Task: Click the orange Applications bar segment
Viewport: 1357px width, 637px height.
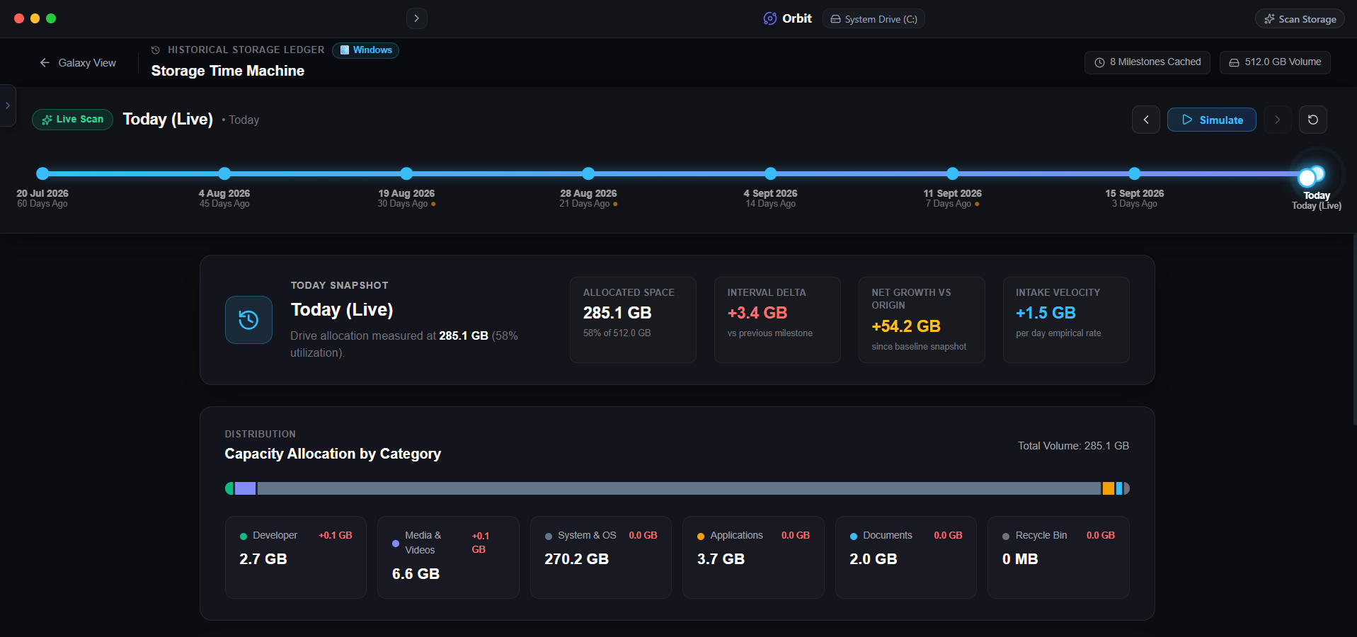Action: coord(1109,488)
